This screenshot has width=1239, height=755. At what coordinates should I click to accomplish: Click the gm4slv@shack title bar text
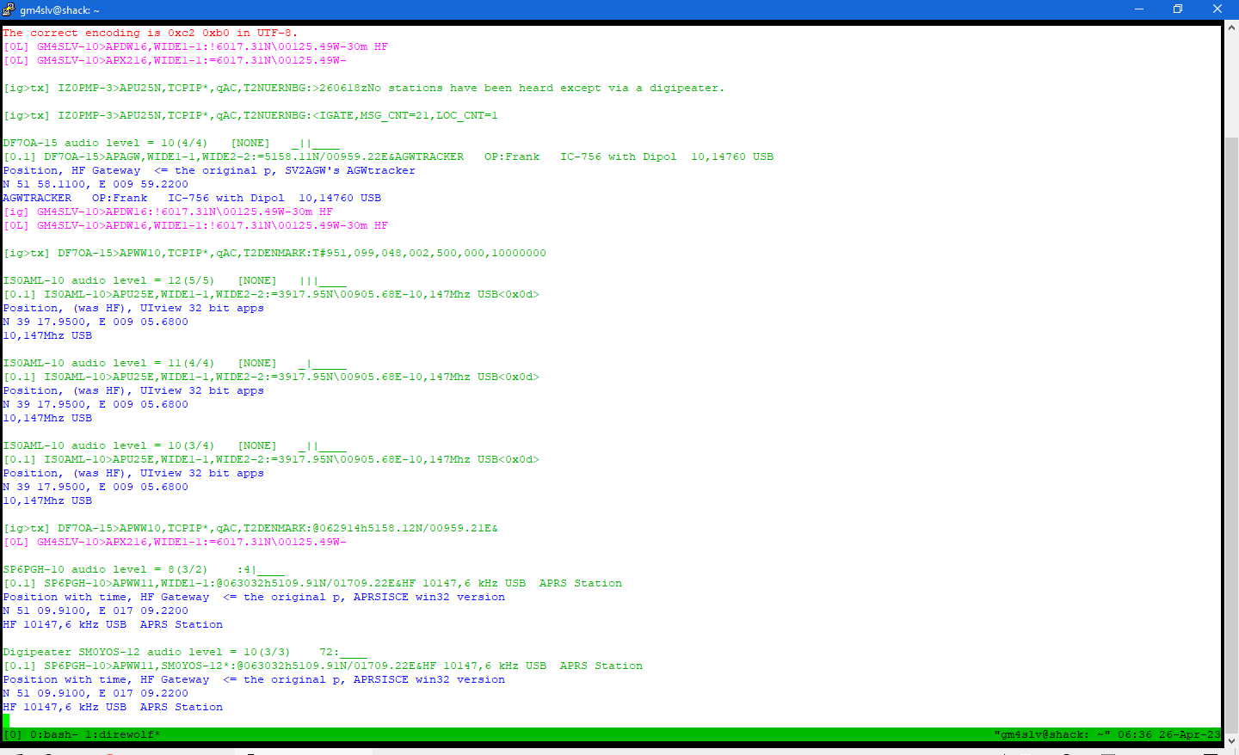pos(59,10)
